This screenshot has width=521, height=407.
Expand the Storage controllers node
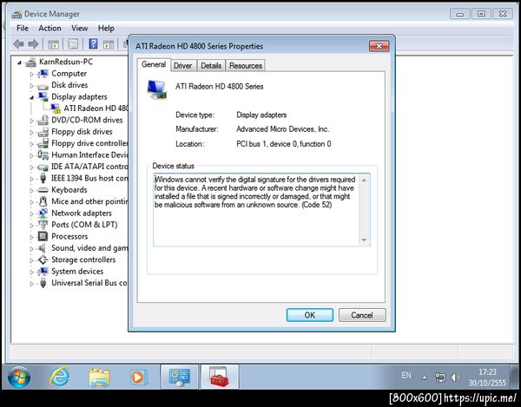32,260
